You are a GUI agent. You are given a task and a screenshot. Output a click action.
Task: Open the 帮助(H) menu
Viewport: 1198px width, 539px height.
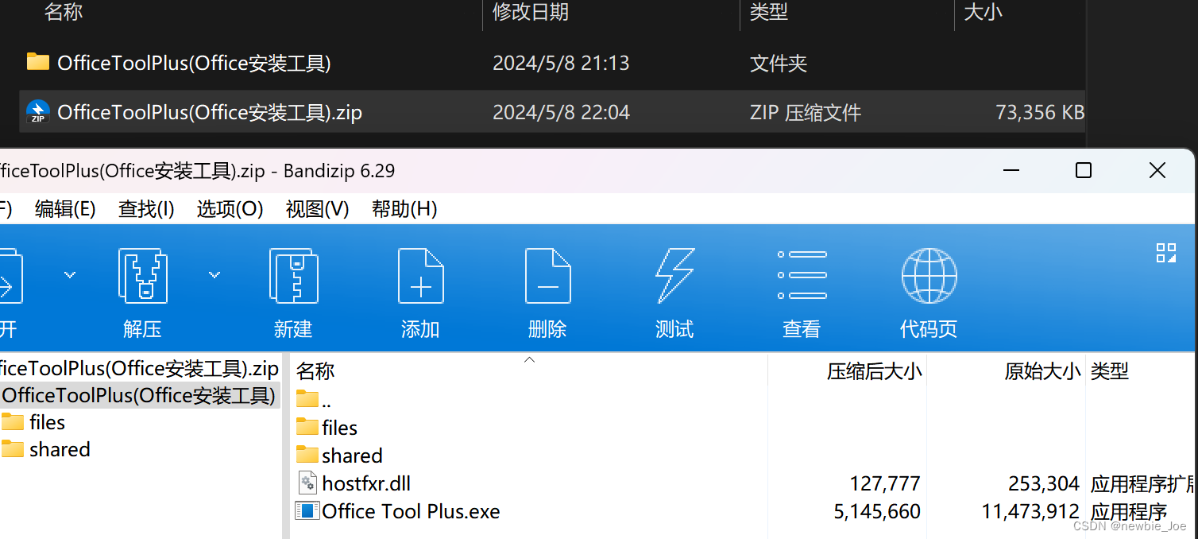tap(404, 209)
